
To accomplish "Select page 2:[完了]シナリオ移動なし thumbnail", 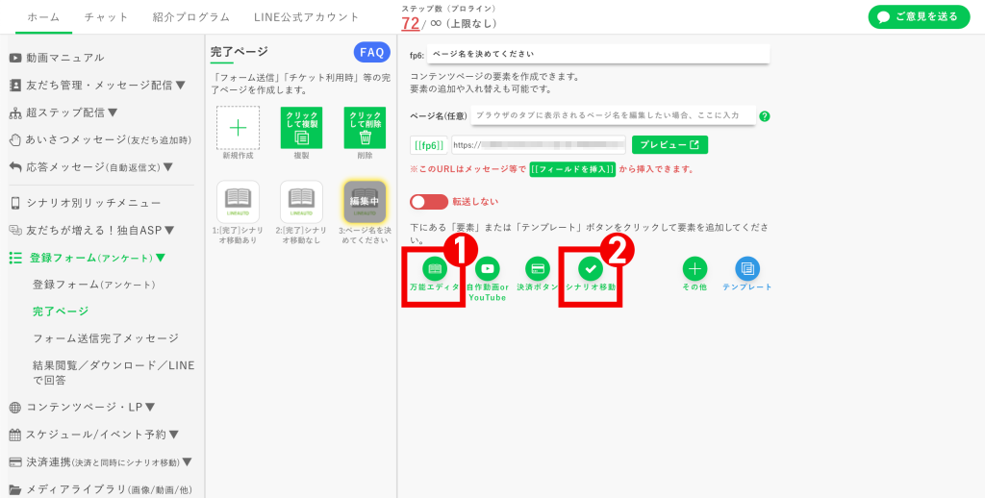I will coord(301,202).
